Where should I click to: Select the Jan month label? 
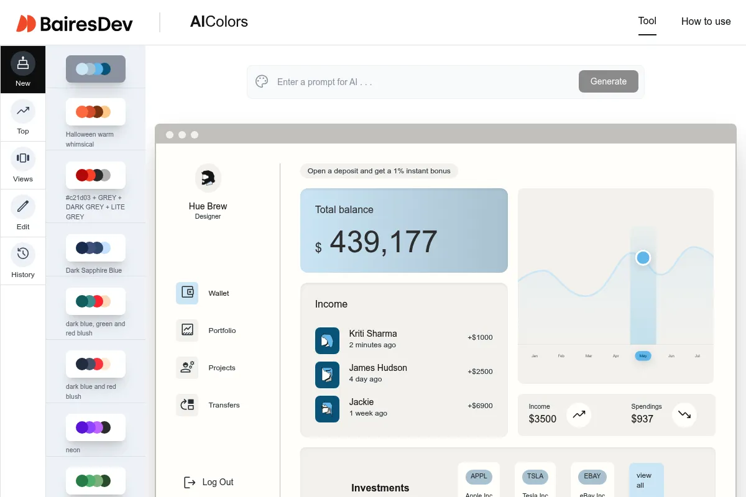535,356
